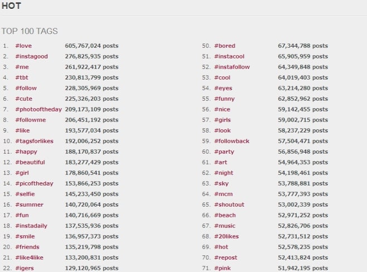Viewport: 367px width, 272px height.
Task: Click the #instagood tag
Action: click(x=32, y=56)
